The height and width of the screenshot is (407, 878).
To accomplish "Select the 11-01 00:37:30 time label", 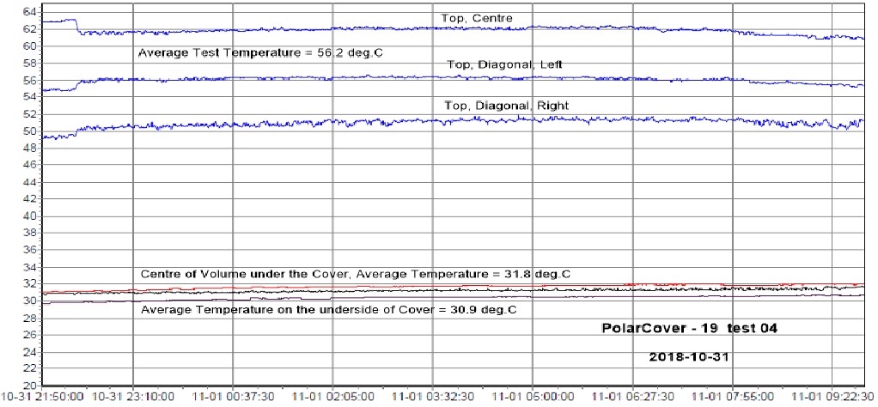I will pos(233,398).
